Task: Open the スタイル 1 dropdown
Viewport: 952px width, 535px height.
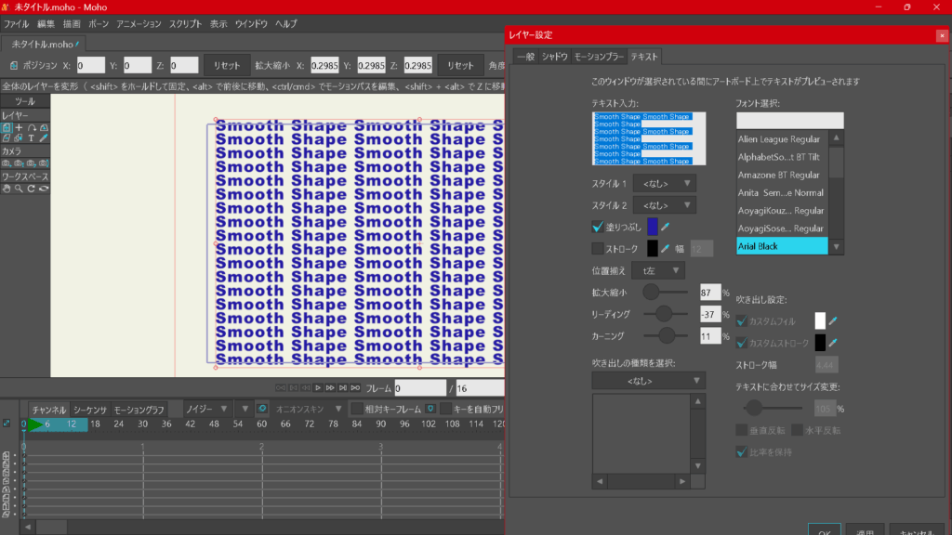Action: pyautogui.click(x=664, y=184)
